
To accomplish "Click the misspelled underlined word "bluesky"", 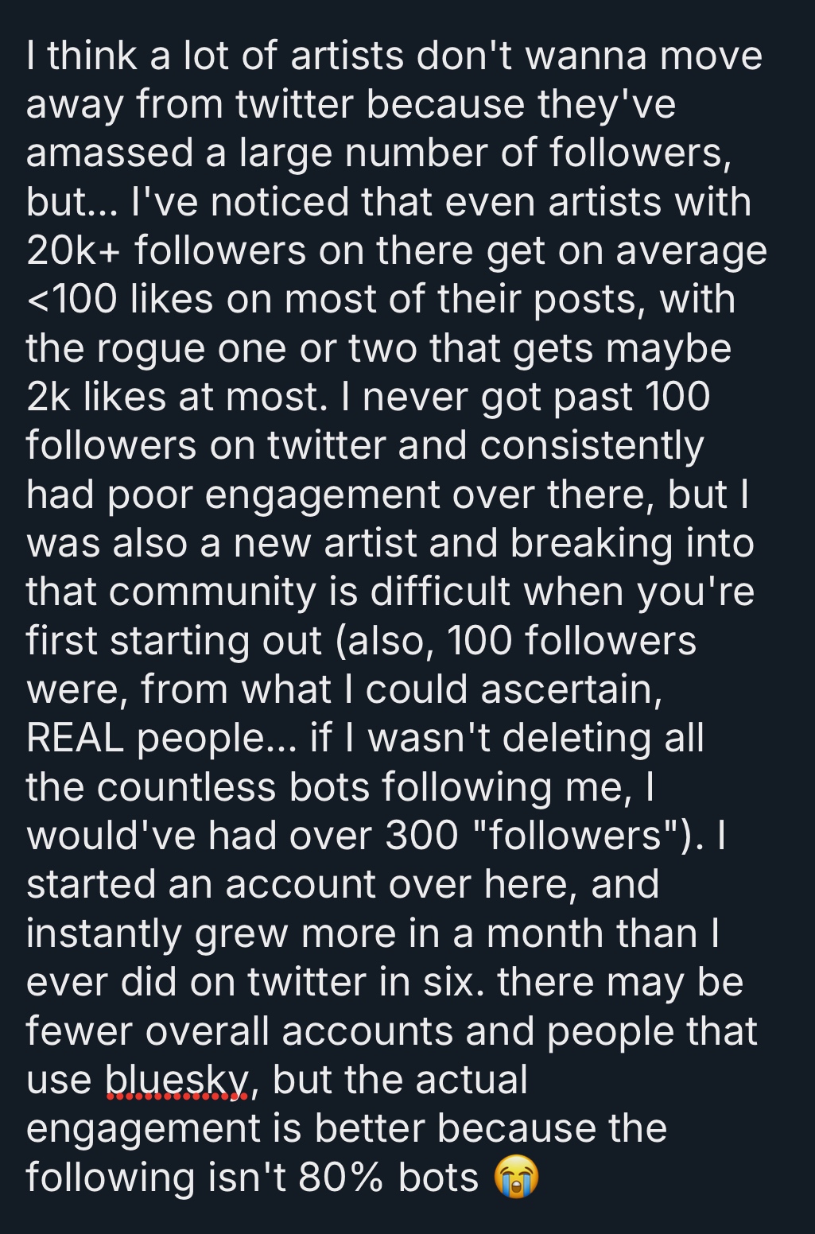I will 177,1080.
